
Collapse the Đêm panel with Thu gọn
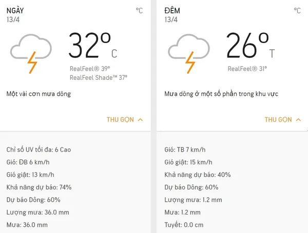coord(278,120)
